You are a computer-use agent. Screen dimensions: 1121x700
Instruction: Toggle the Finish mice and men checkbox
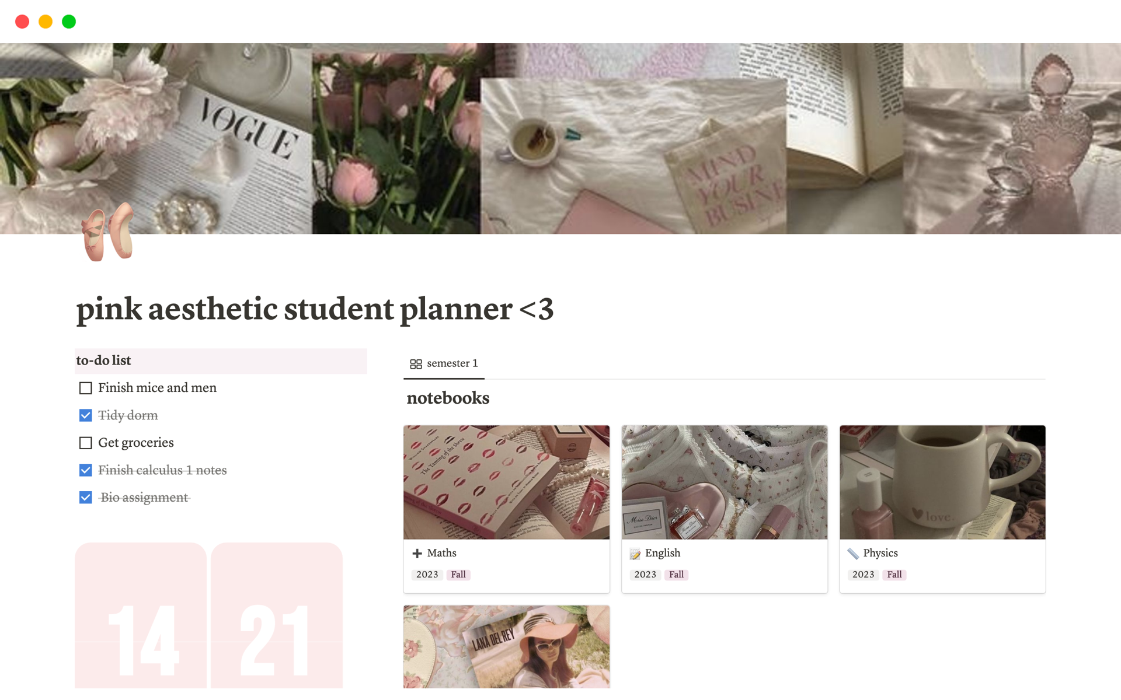pos(85,388)
